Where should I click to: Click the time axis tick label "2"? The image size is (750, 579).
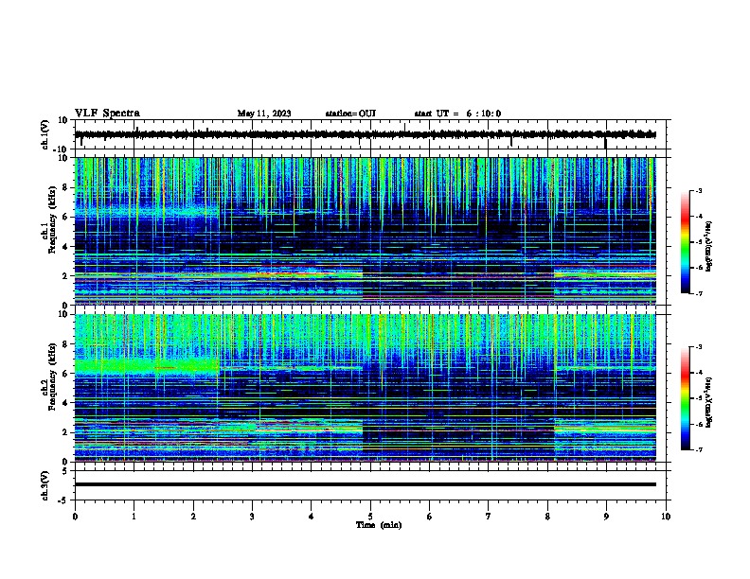193,517
